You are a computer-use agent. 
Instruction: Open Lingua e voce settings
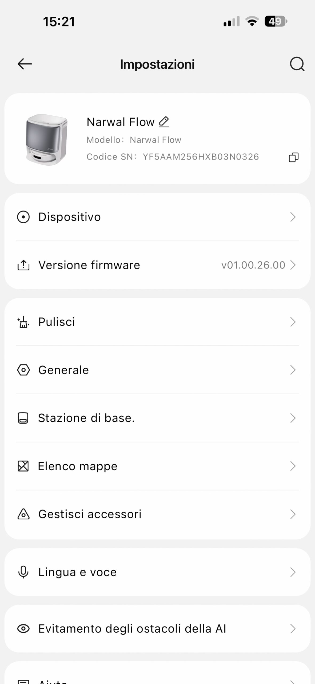tap(77, 572)
